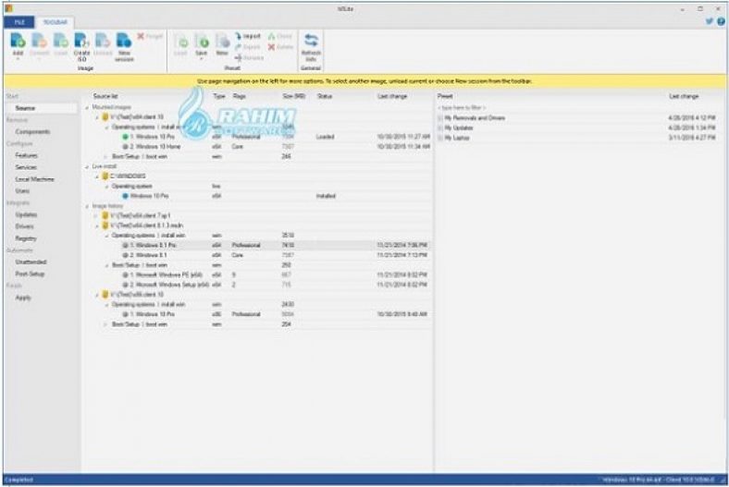
Task: Select the 2. Windows 8.1 Core row
Action: tap(258, 255)
